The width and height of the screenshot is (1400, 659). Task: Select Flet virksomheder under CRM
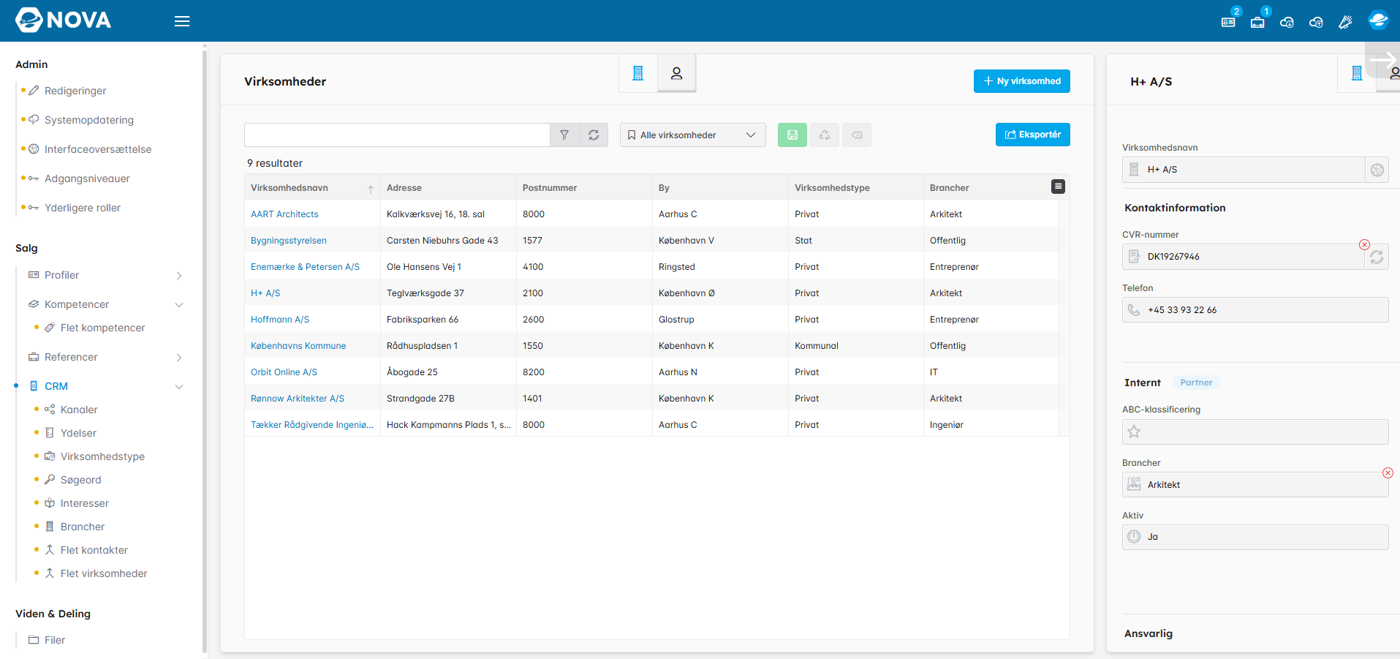point(104,573)
